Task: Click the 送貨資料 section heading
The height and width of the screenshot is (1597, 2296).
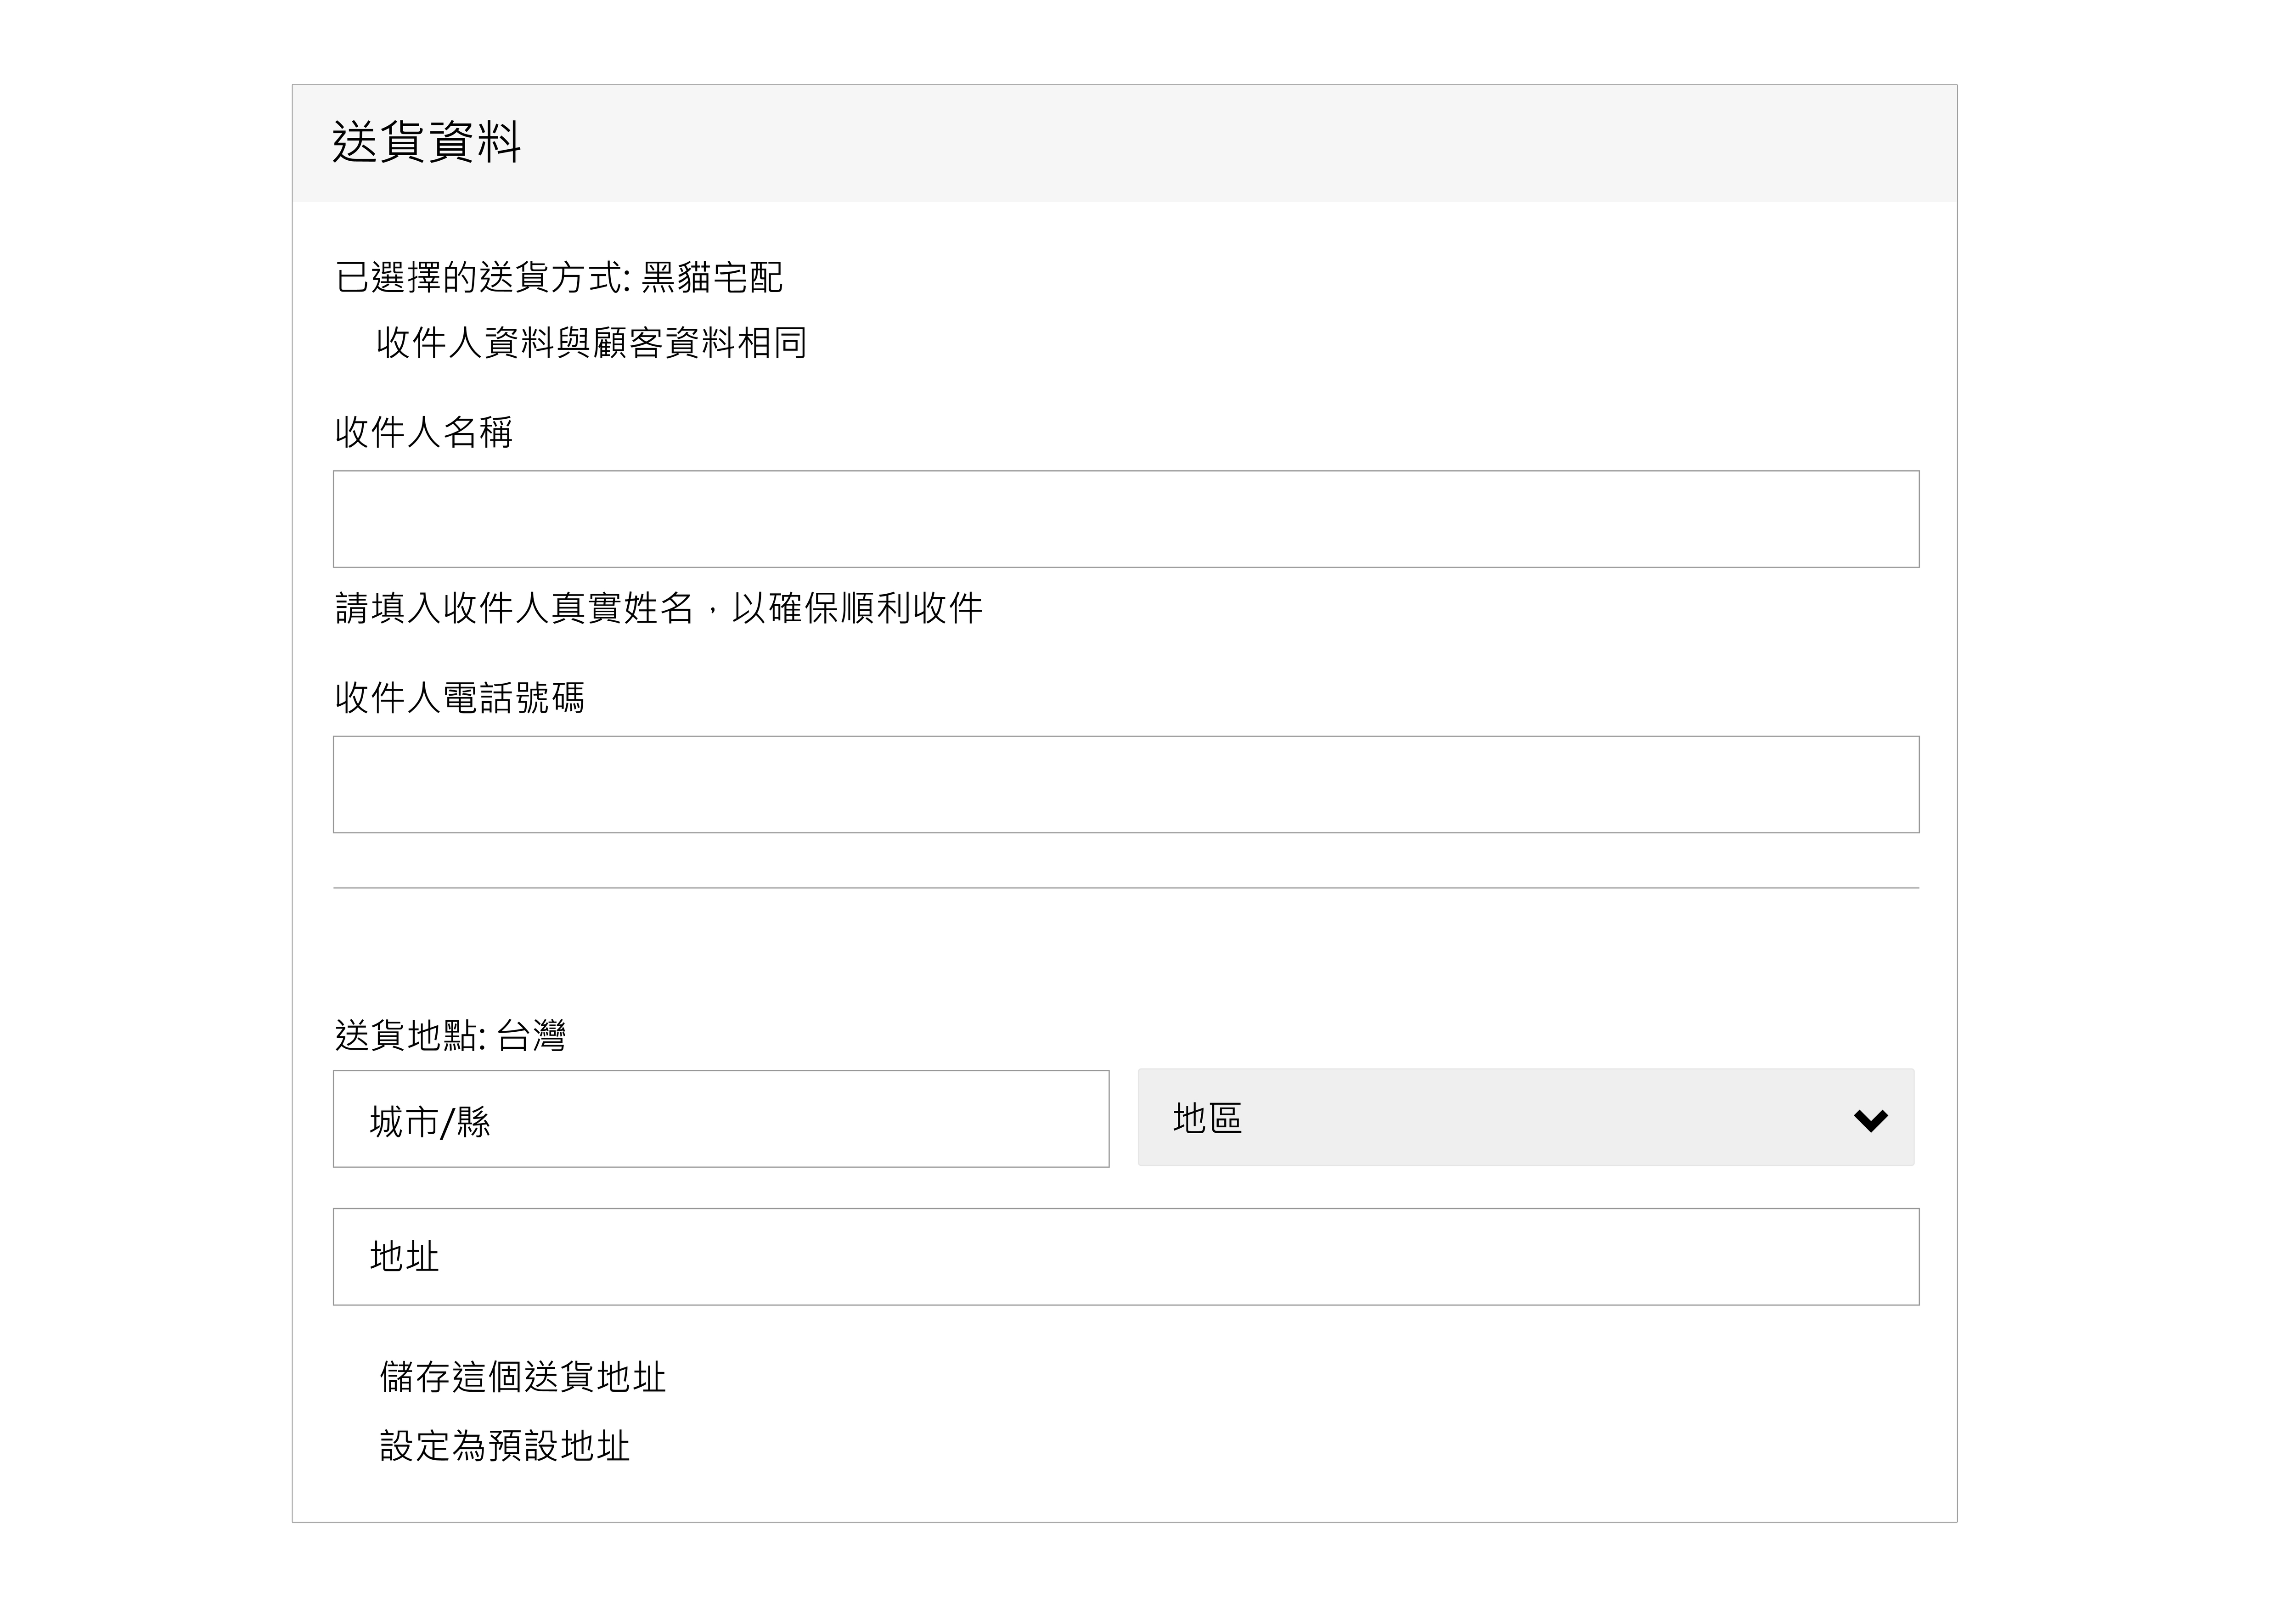Action: coord(426,142)
